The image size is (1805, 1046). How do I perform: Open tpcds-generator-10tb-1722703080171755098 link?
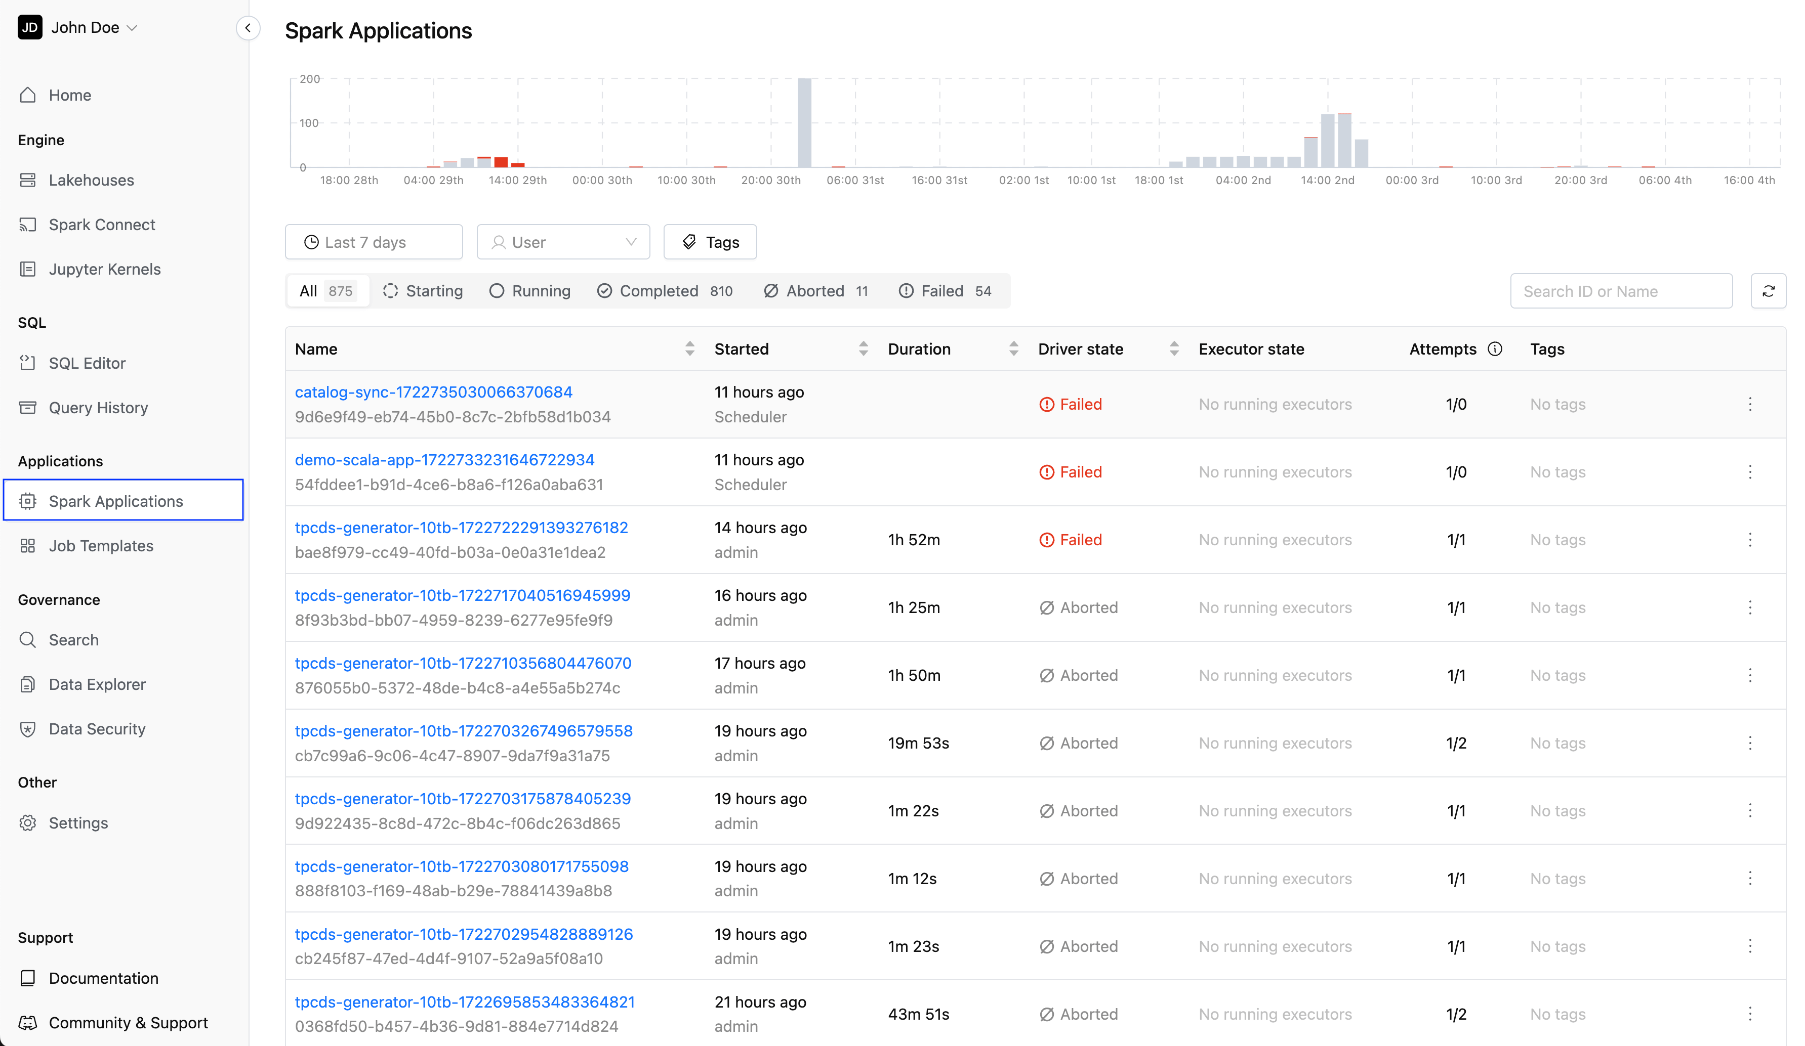point(462,866)
